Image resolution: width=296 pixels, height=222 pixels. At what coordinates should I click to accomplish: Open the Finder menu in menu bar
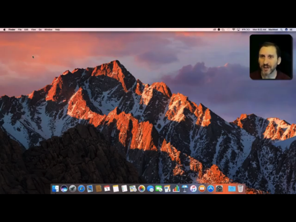pyautogui.click(x=12, y=29)
